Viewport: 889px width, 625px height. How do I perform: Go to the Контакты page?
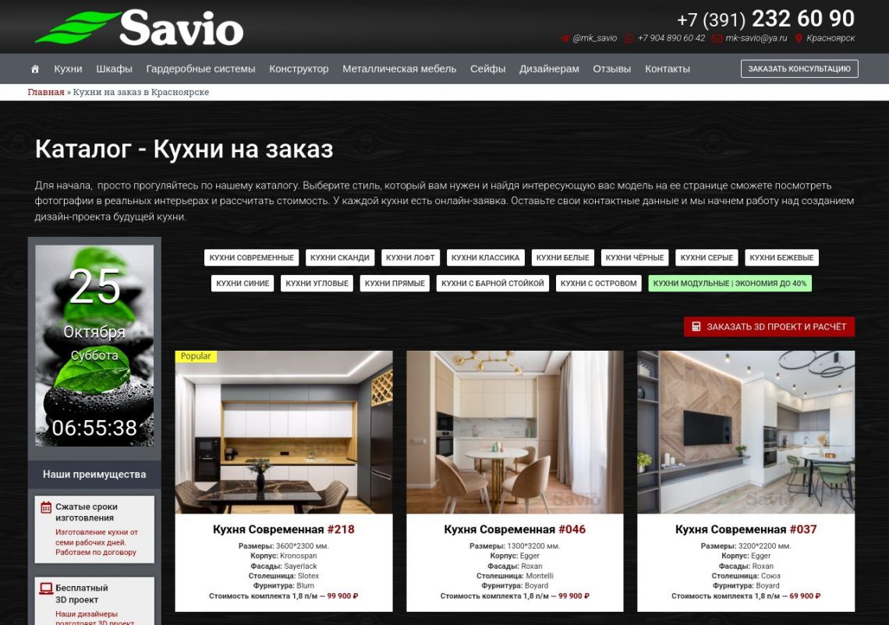pyautogui.click(x=667, y=69)
